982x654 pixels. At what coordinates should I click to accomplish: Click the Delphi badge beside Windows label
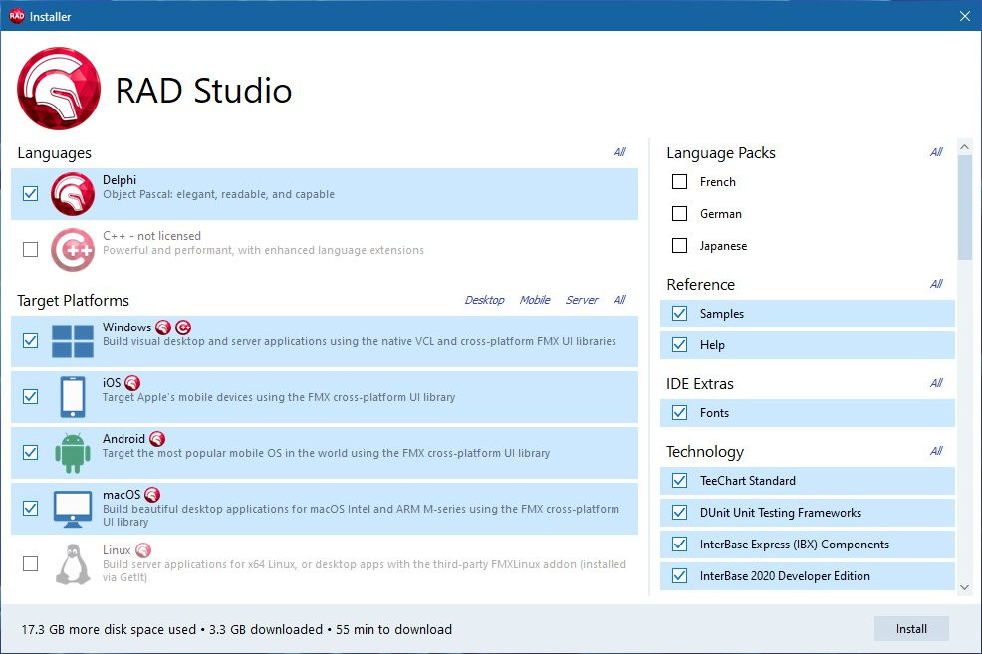[x=163, y=327]
